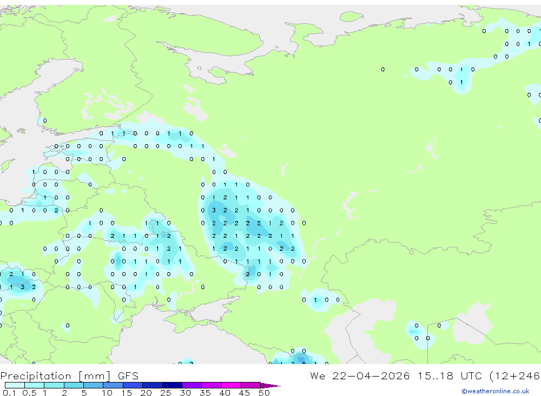The width and height of the screenshot is (541, 396).
Task: Click the 20–25 mm dark blue legend swatch
Action: click(x=153, y=385)
